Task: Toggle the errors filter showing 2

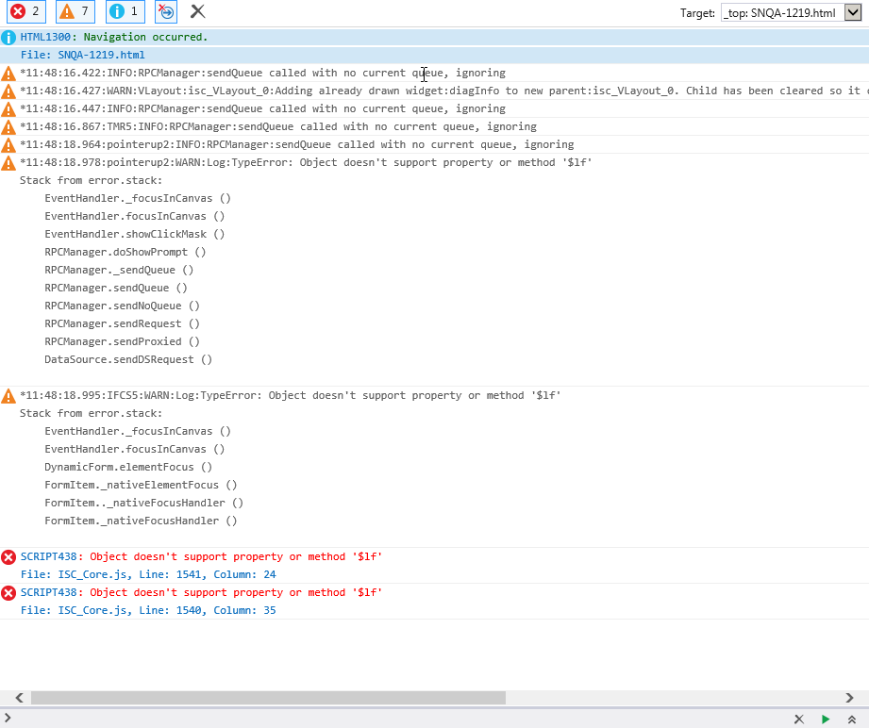Action: pyautogui.click(x=26, y=11)
